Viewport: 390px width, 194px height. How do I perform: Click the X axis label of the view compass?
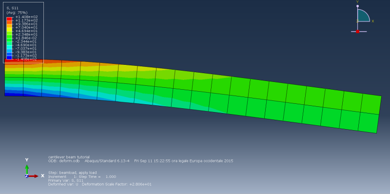pyautogui.click(x=373, y=21)
